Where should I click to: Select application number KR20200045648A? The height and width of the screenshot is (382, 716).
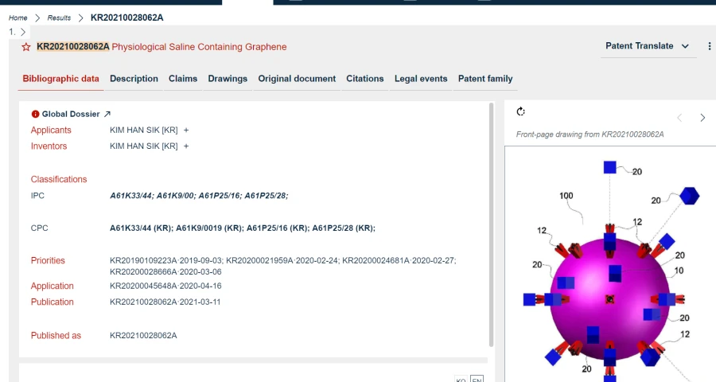tap(143, 286)
